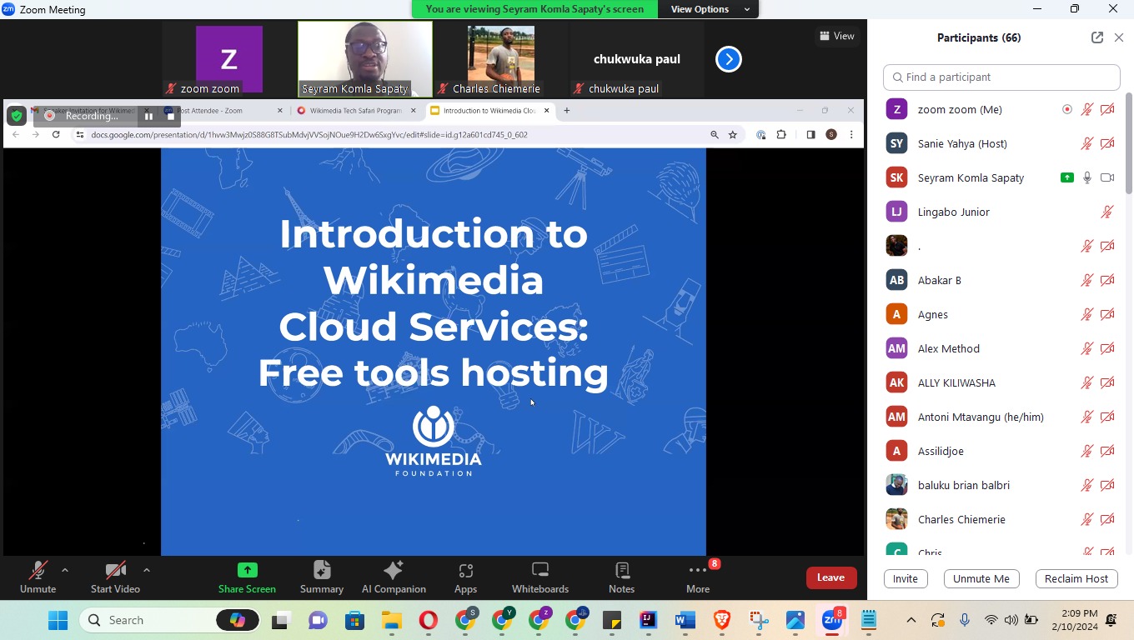Click the Invite button

click(x=906, y=578)
